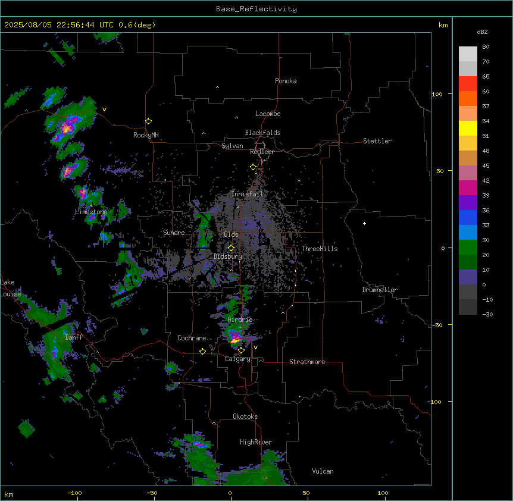The width and height of the screenshot is (513, 501).
Task: Click the asterisk marker north of ThreeHills
Action: (299, 180)
